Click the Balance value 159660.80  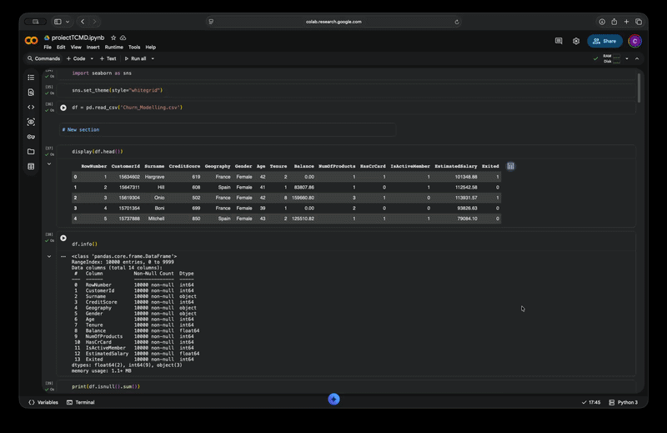[303, 198]
